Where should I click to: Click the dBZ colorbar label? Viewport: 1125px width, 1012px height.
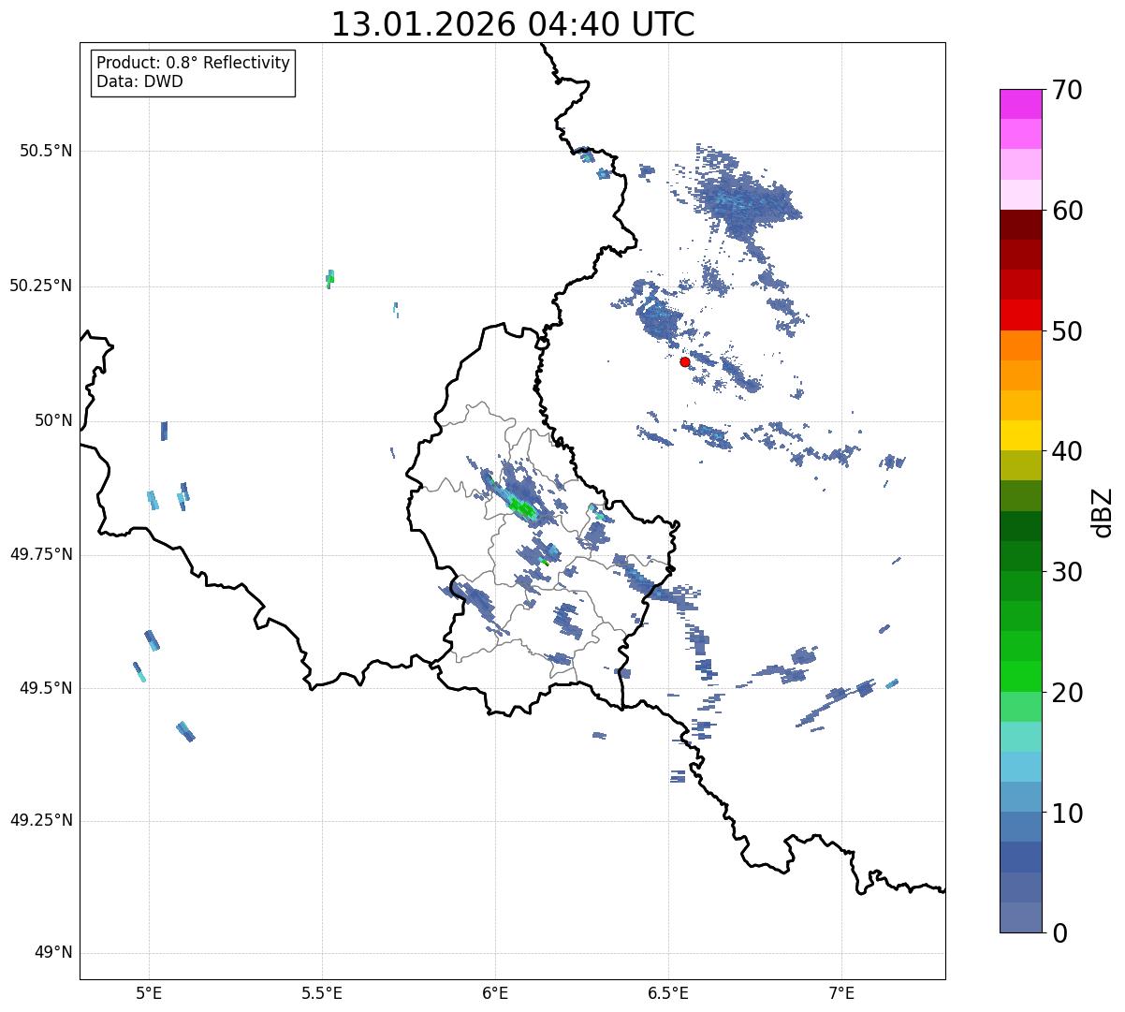[x=1103, y=511]
